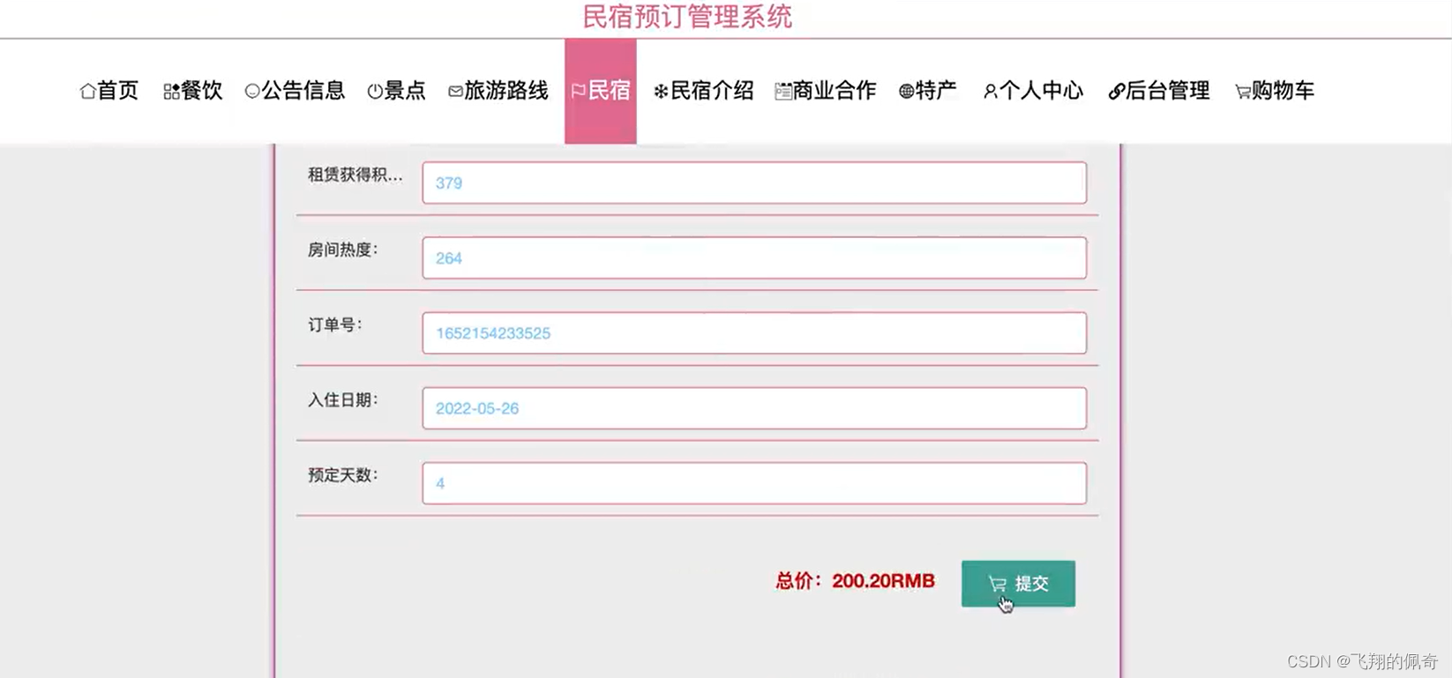Open the 购物车 page
This screenshot has height=678, width=1452.
point(1275,91)
